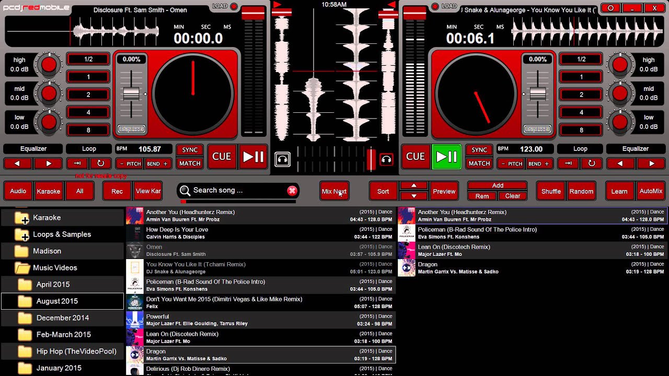Click the right deck reloop circular arrow icon
Screen dimensions: 669x376
pos(592,163)
